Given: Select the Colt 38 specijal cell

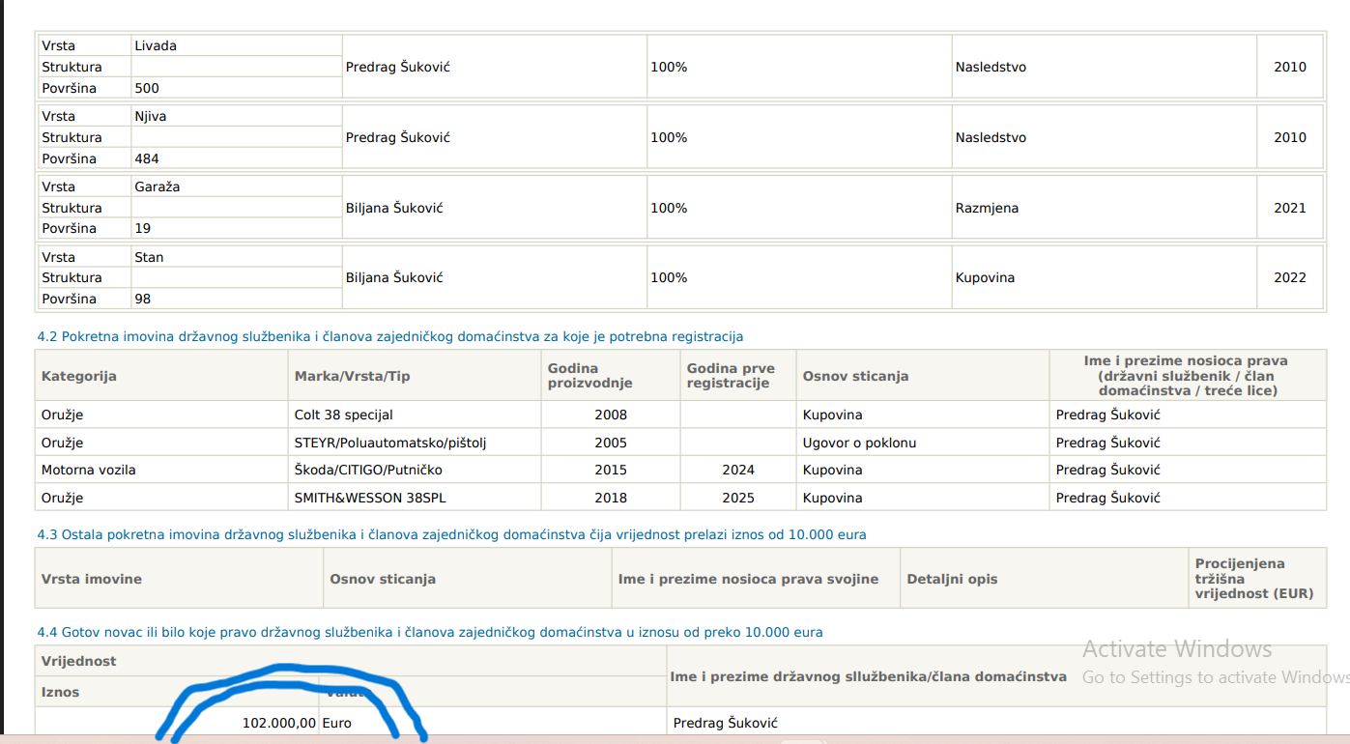Looking at the screenshot, I should [343, 415].
